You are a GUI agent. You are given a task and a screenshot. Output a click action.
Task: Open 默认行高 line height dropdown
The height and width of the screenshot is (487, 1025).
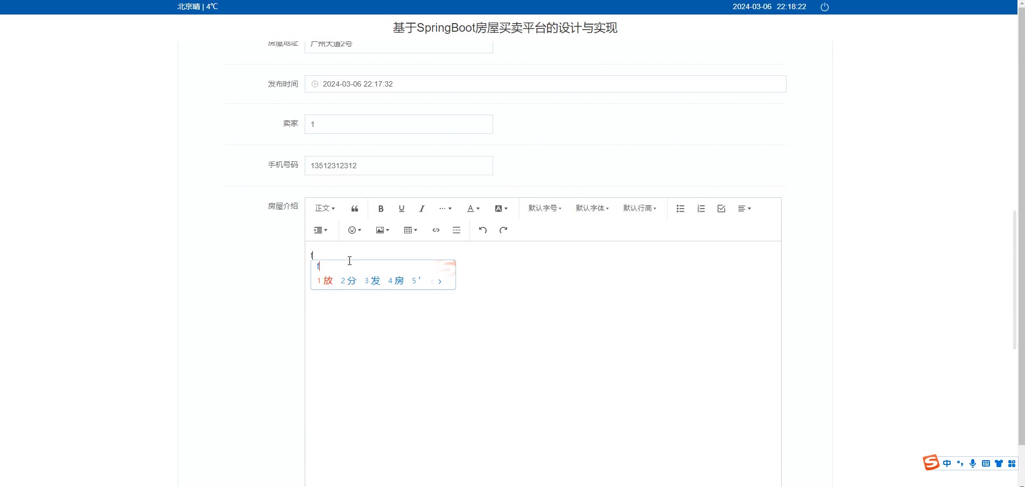[640, 209]
